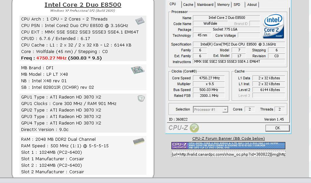Click L1 Data cache value field
311x183 pixels.
point(269,78)
